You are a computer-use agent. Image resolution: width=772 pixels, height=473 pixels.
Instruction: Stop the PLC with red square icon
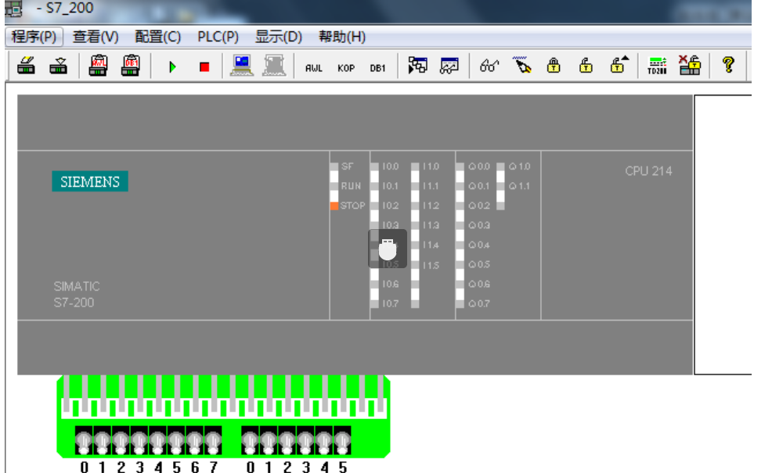point(204,66)
